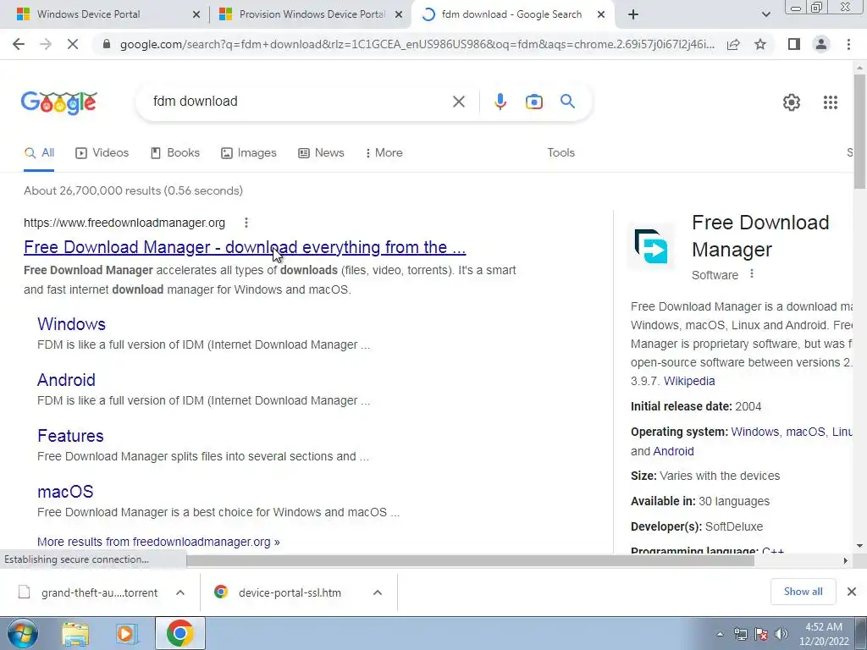The image size is (867, 650).
Task: Open Google settings gear icon
Action: pos(792,102)
